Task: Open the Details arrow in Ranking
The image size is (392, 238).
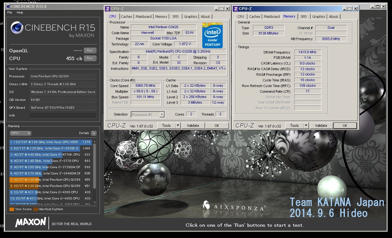Action: [x=94, y=133]
